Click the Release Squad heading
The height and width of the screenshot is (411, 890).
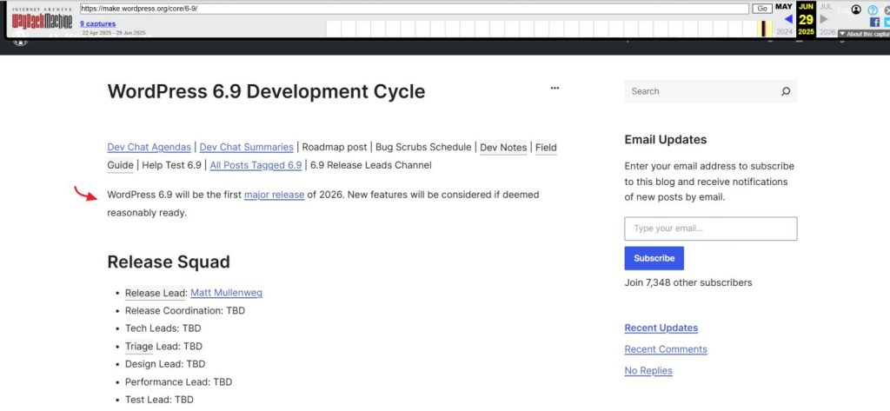click(169, 262)
